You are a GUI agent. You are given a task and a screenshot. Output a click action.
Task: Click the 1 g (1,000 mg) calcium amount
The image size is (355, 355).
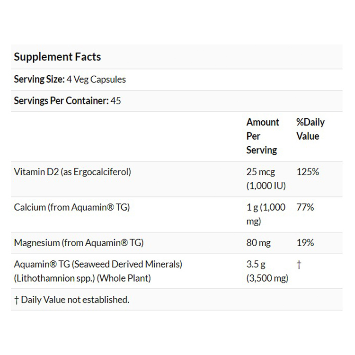266,214
